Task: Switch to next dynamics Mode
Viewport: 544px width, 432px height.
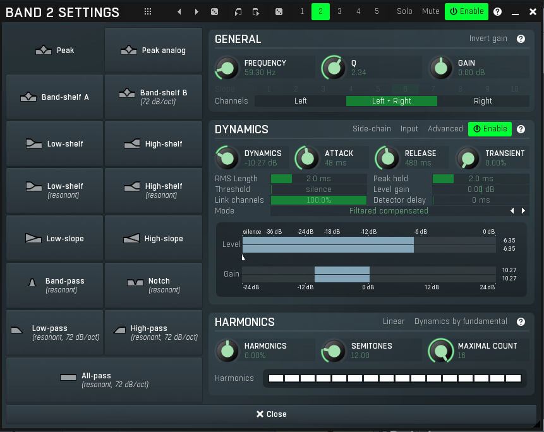Action: point(523,210)
